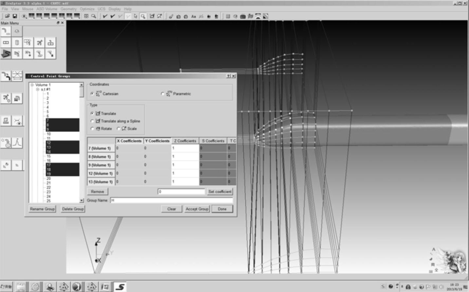469x292 pixels.
Task: Click the flat box icon in Main Menu
Action: point(6,43)
